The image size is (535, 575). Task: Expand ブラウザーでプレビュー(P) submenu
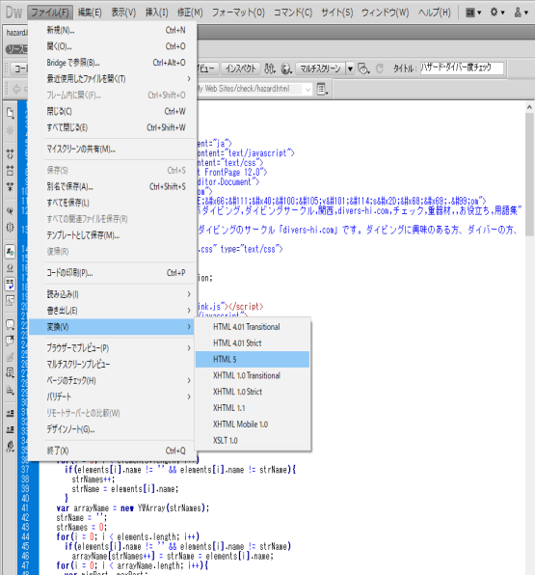[113, 348]
